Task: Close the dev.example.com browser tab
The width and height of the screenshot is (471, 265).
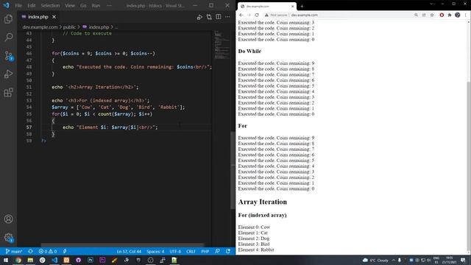Action: click(293, 6)
